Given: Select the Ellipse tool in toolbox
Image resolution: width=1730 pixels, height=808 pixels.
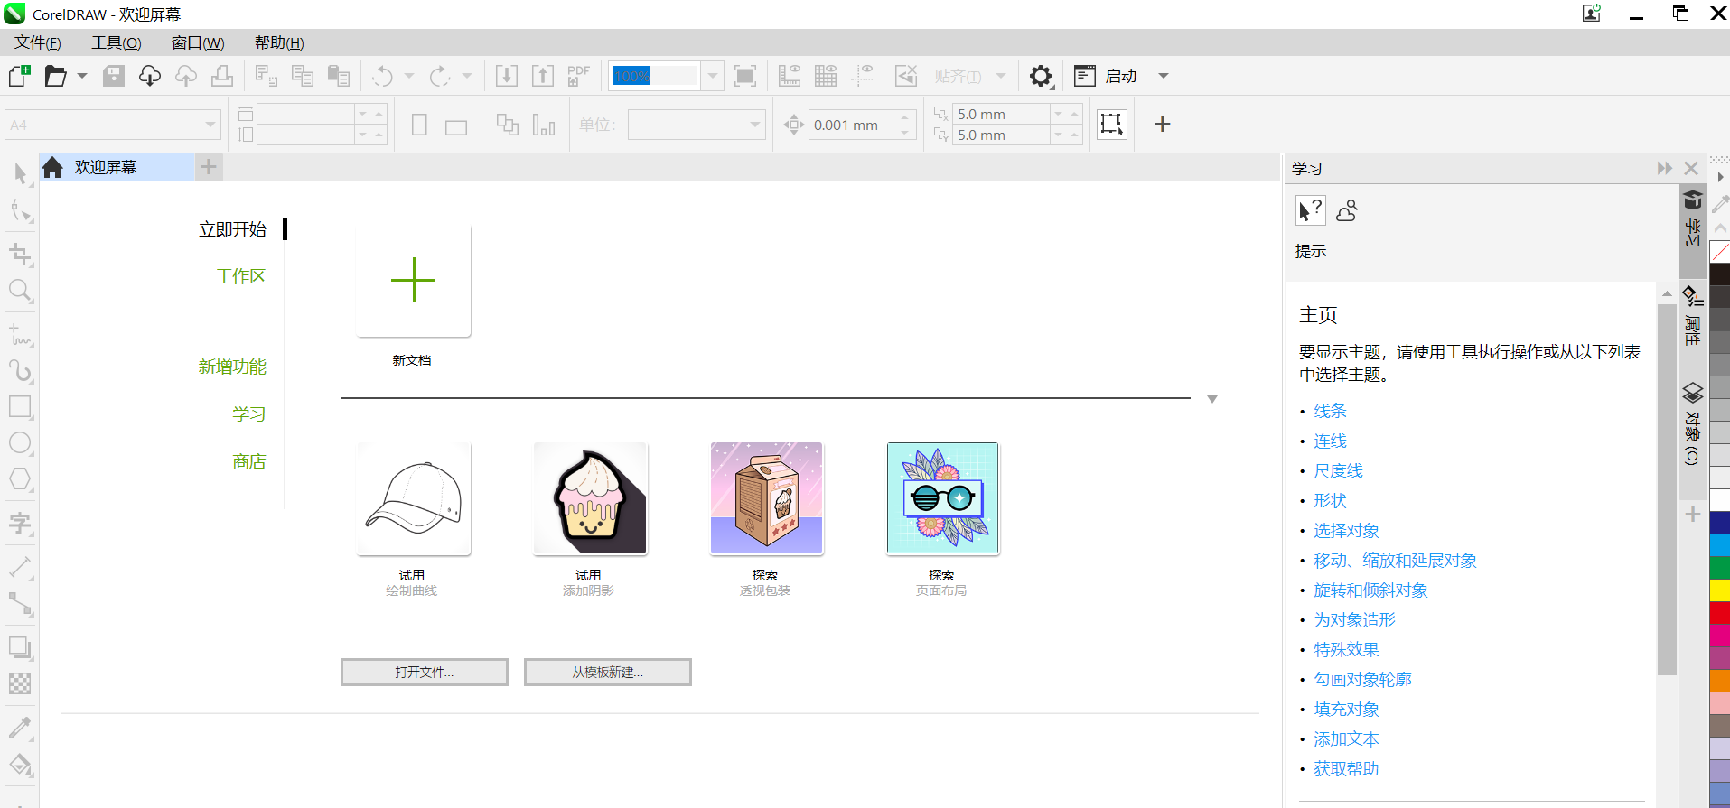Looking at the screenshot, I should [x=20, y=443].
